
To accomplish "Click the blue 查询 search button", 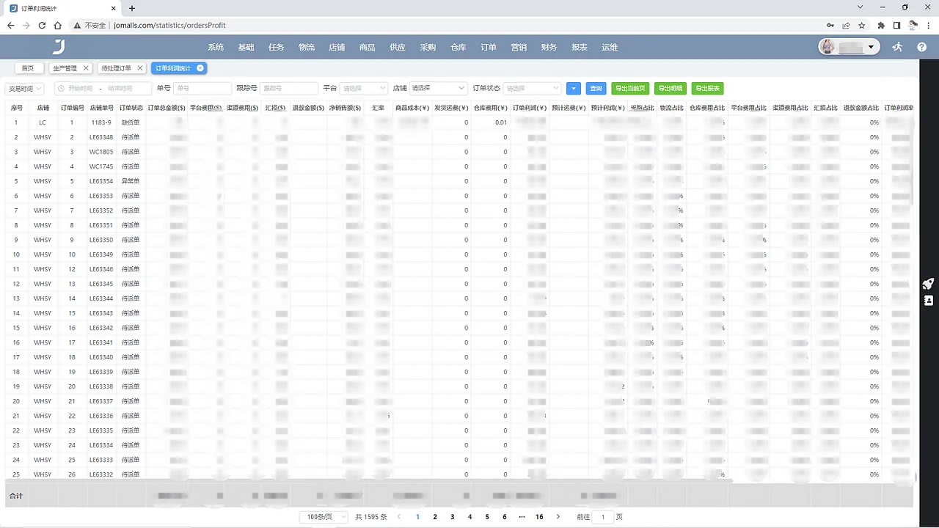I will coord(596,88).
